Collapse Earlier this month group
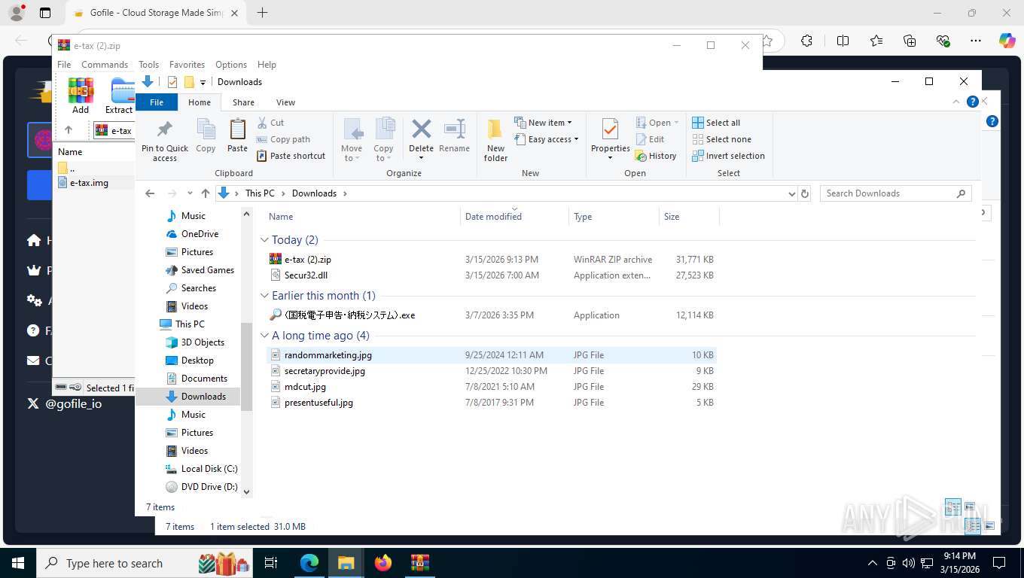This screenshot has height=578, width=1024. pyautogui.click(x=264, y=296)
